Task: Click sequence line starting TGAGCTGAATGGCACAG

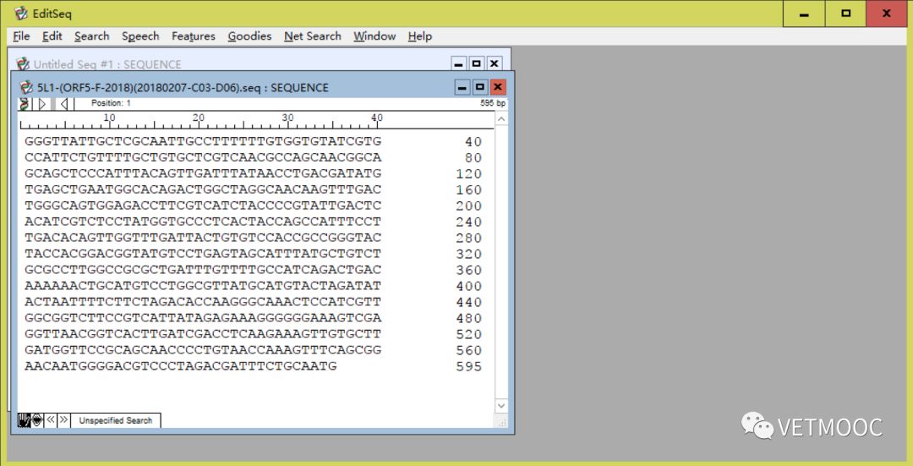Action: click(x=203, y=189)
